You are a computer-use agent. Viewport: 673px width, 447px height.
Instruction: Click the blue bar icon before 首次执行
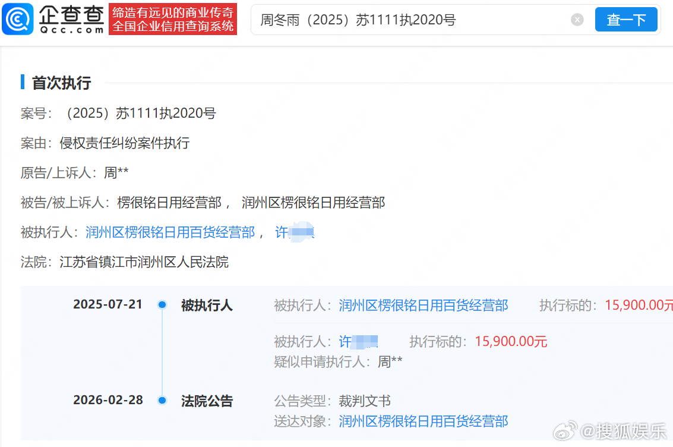(23, 83)
